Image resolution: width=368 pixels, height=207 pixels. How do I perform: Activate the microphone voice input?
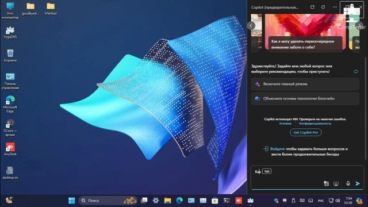[348, 183]
